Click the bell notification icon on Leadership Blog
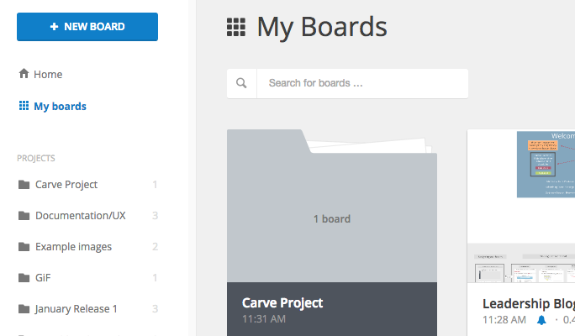Image resolution: width=575 pixels, height=336 pixels. coord(541,320)
